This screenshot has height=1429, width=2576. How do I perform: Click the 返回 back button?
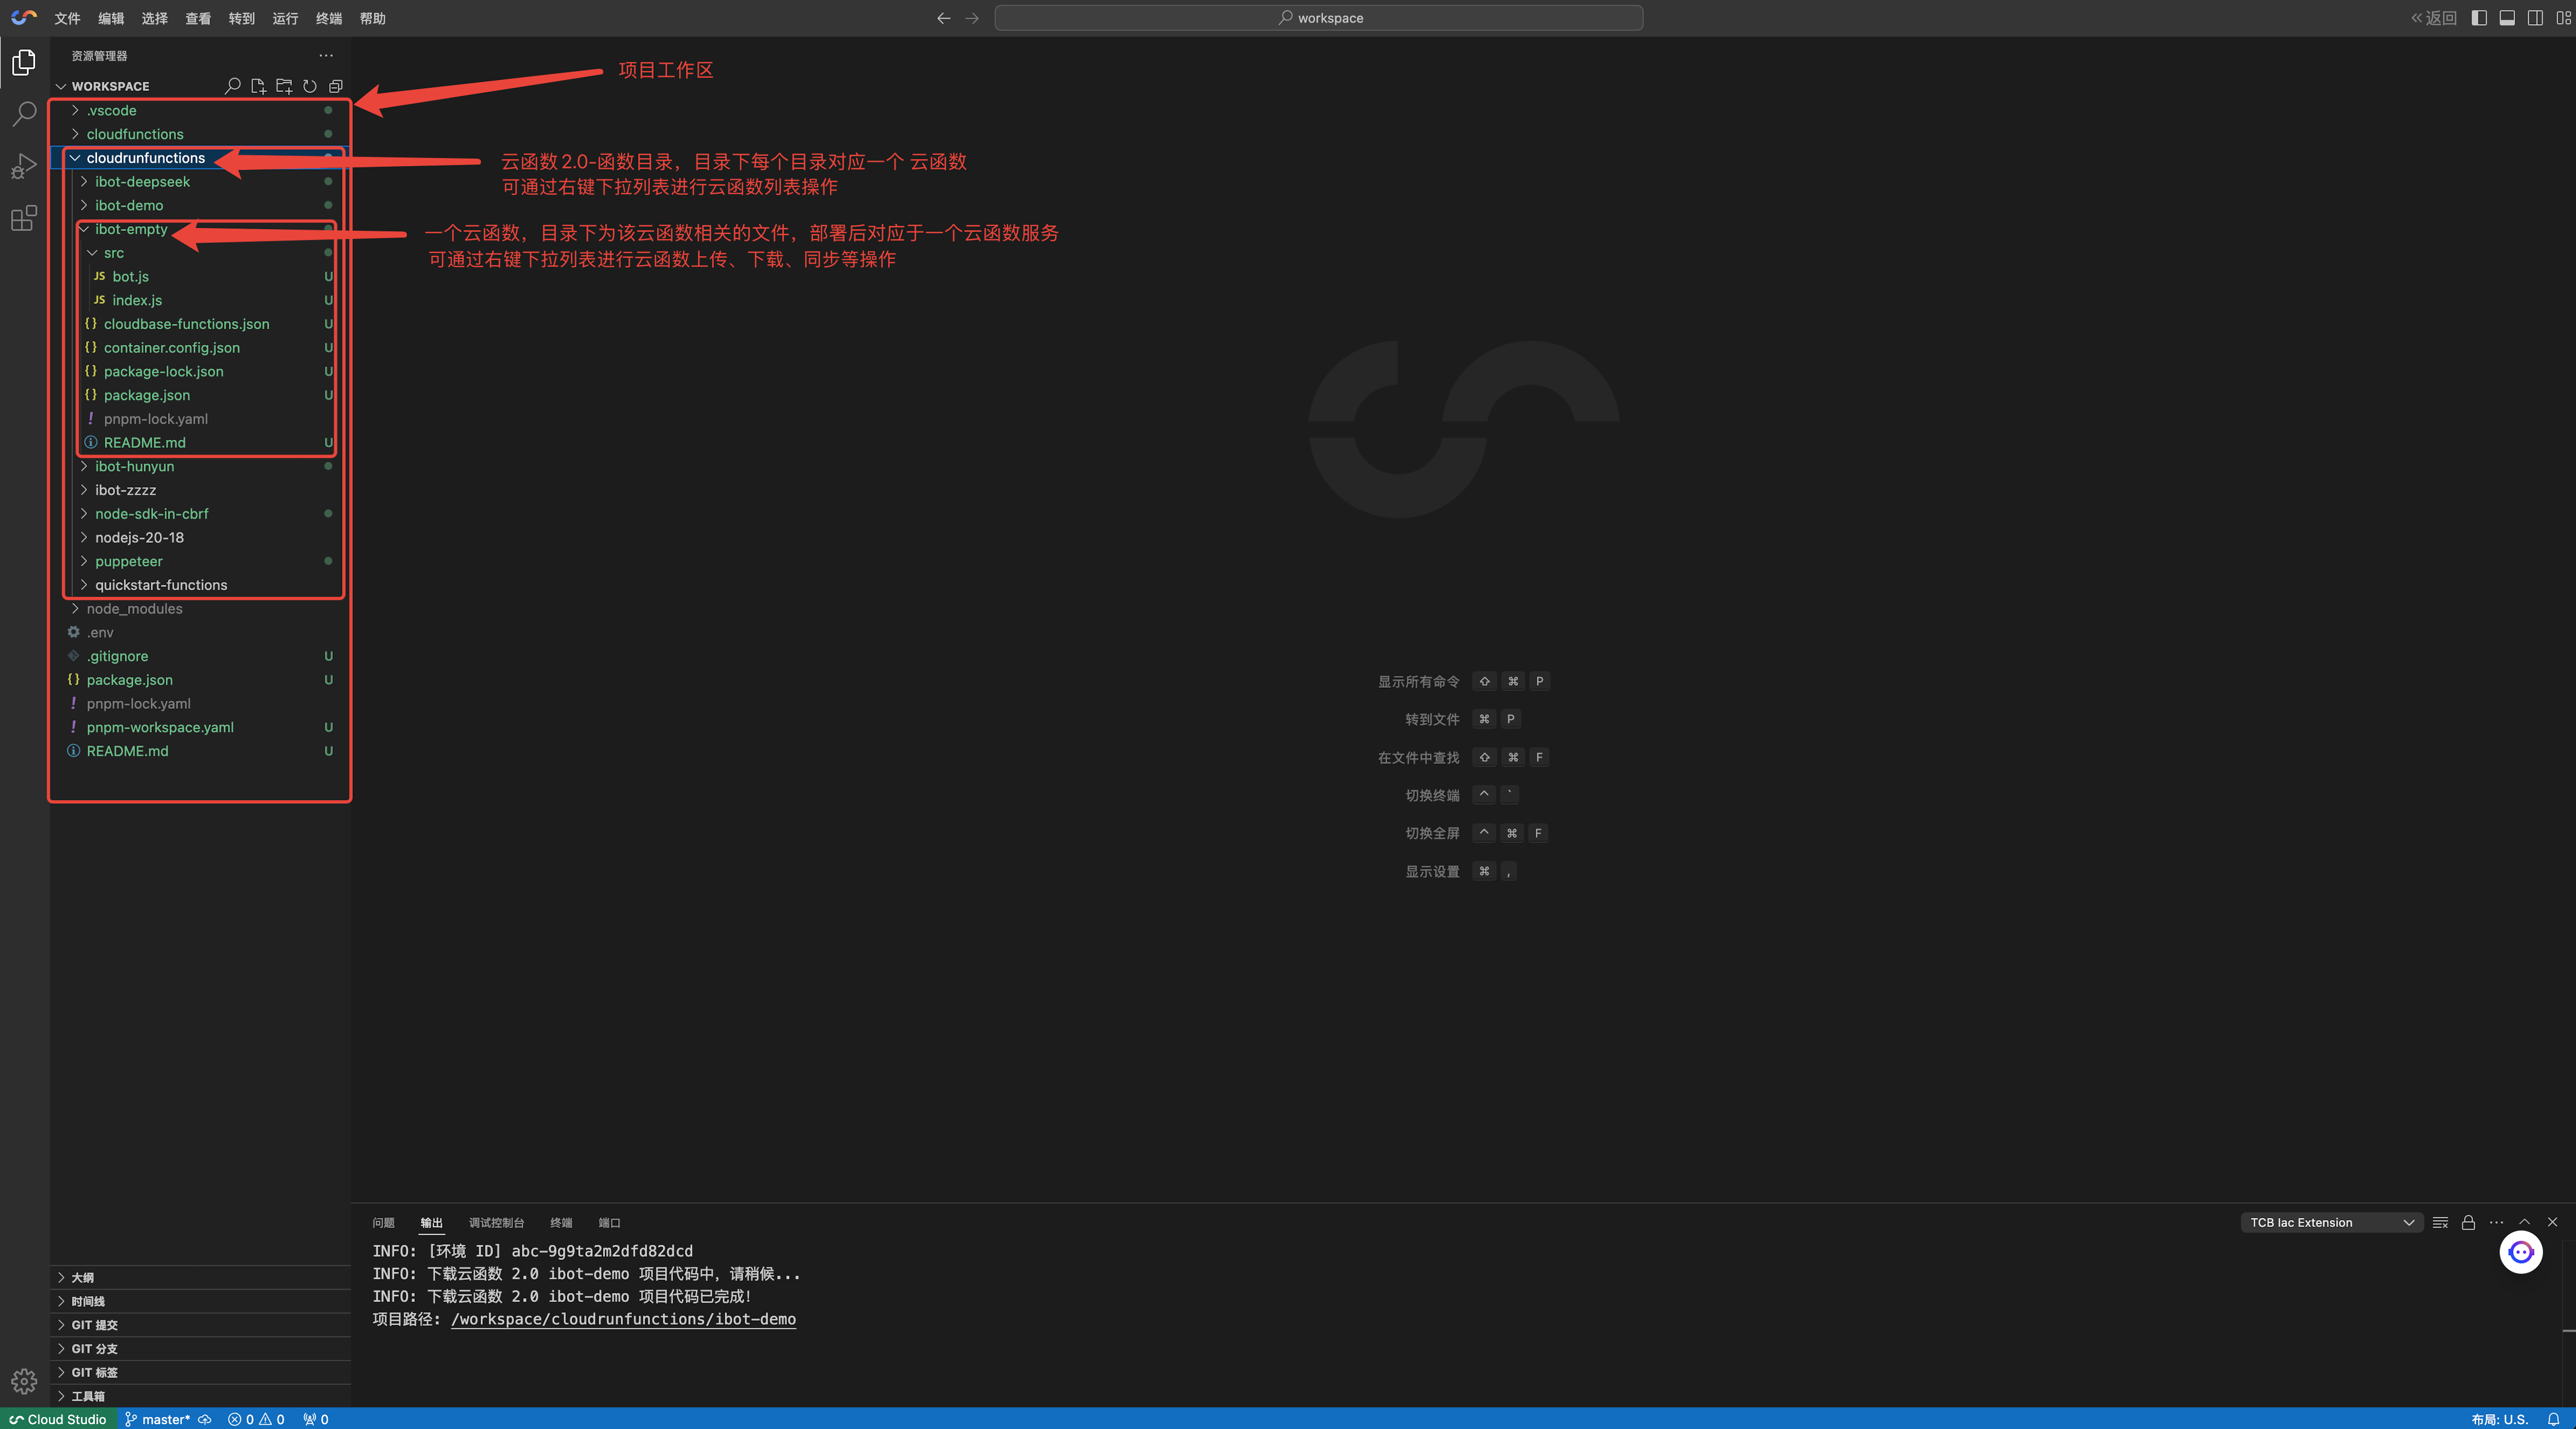[x=2433, y=18]
